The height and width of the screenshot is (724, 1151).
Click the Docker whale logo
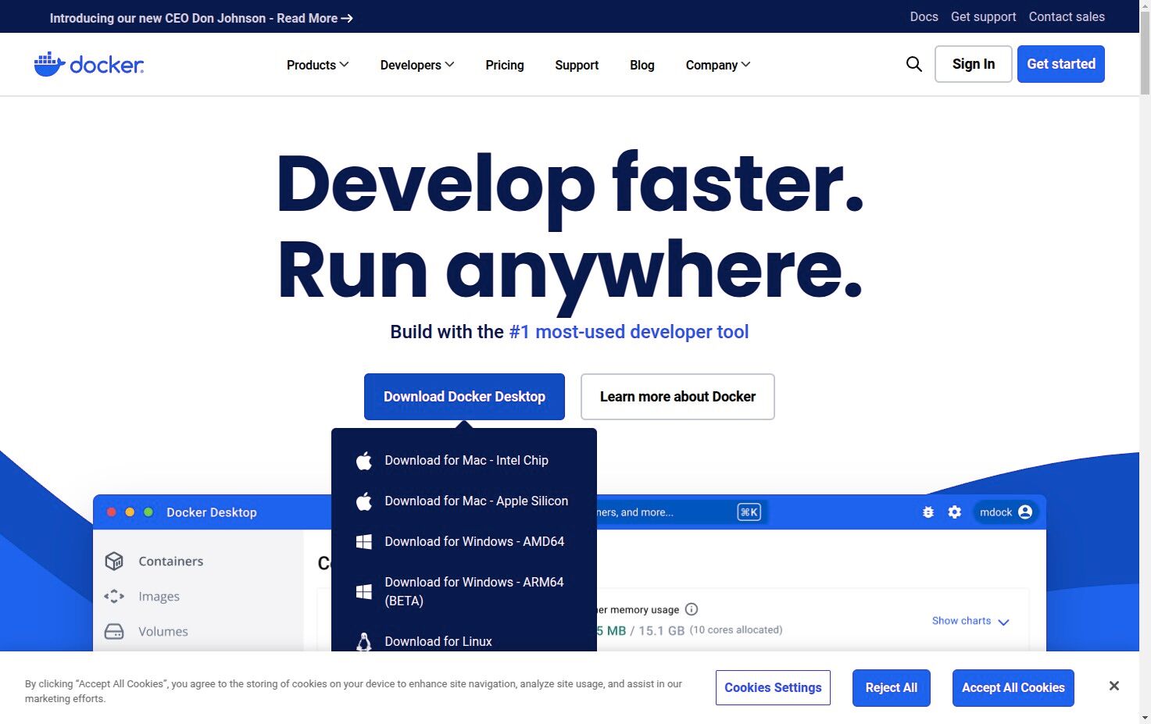tap(50, 63)
